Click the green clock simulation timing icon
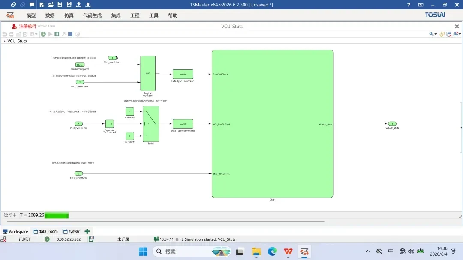 [x=43, y=34]
